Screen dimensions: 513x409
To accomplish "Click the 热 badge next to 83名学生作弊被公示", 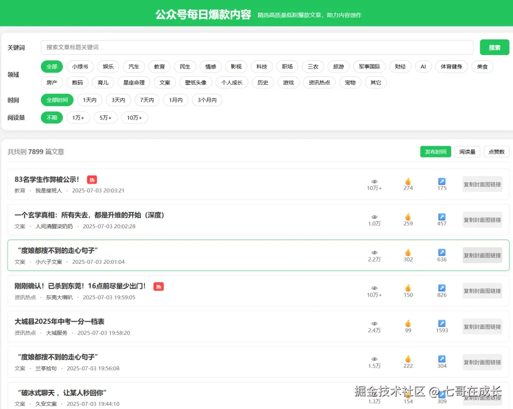I will [x=92, y=180].
